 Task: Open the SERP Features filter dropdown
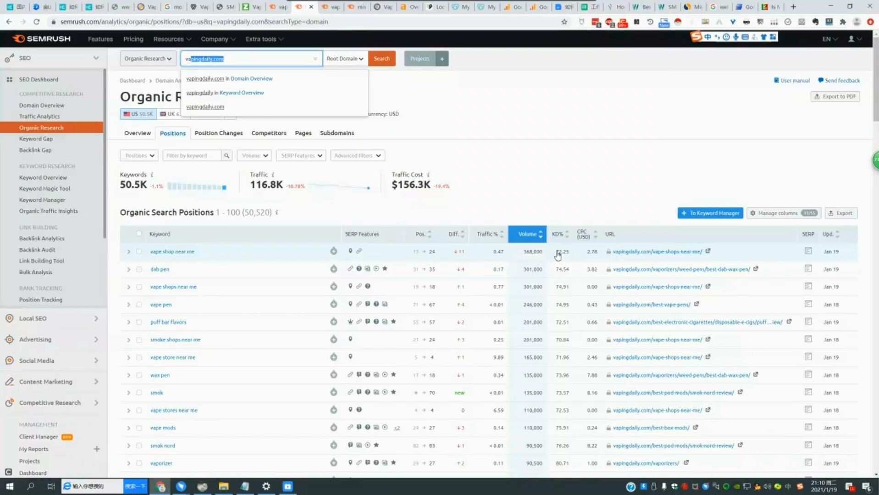[x=301, y=156]
